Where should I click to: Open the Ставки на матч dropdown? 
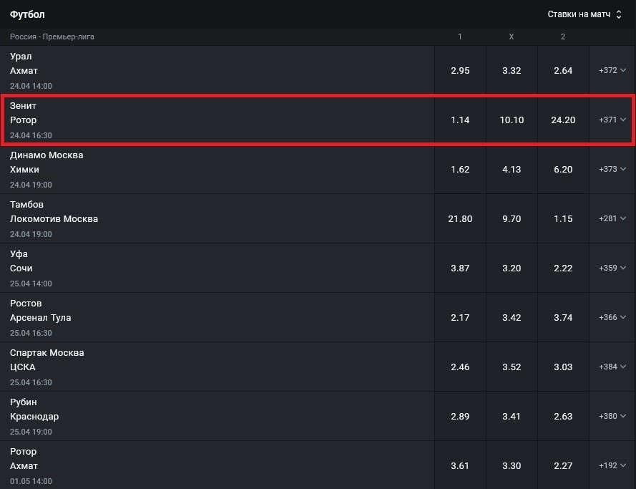584,14
